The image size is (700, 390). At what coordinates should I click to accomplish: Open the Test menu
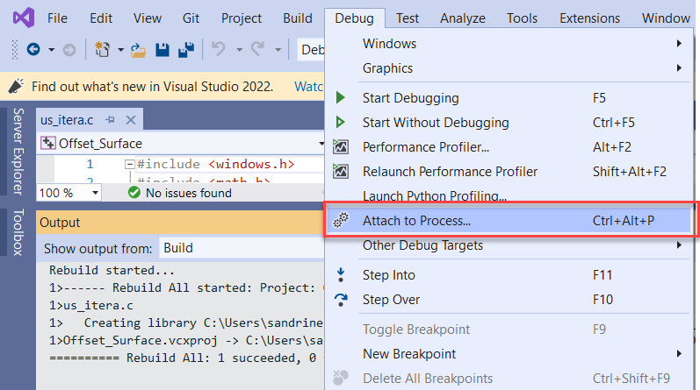tap(408, 18)
